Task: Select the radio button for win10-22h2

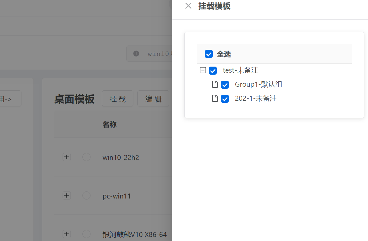Action: pos(86,157)
